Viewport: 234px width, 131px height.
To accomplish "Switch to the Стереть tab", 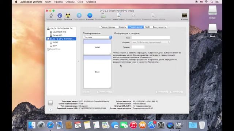I will (122, 27).
